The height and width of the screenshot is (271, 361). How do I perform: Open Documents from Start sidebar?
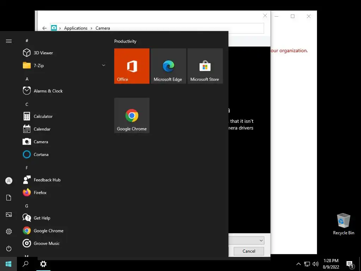(9, 198)
